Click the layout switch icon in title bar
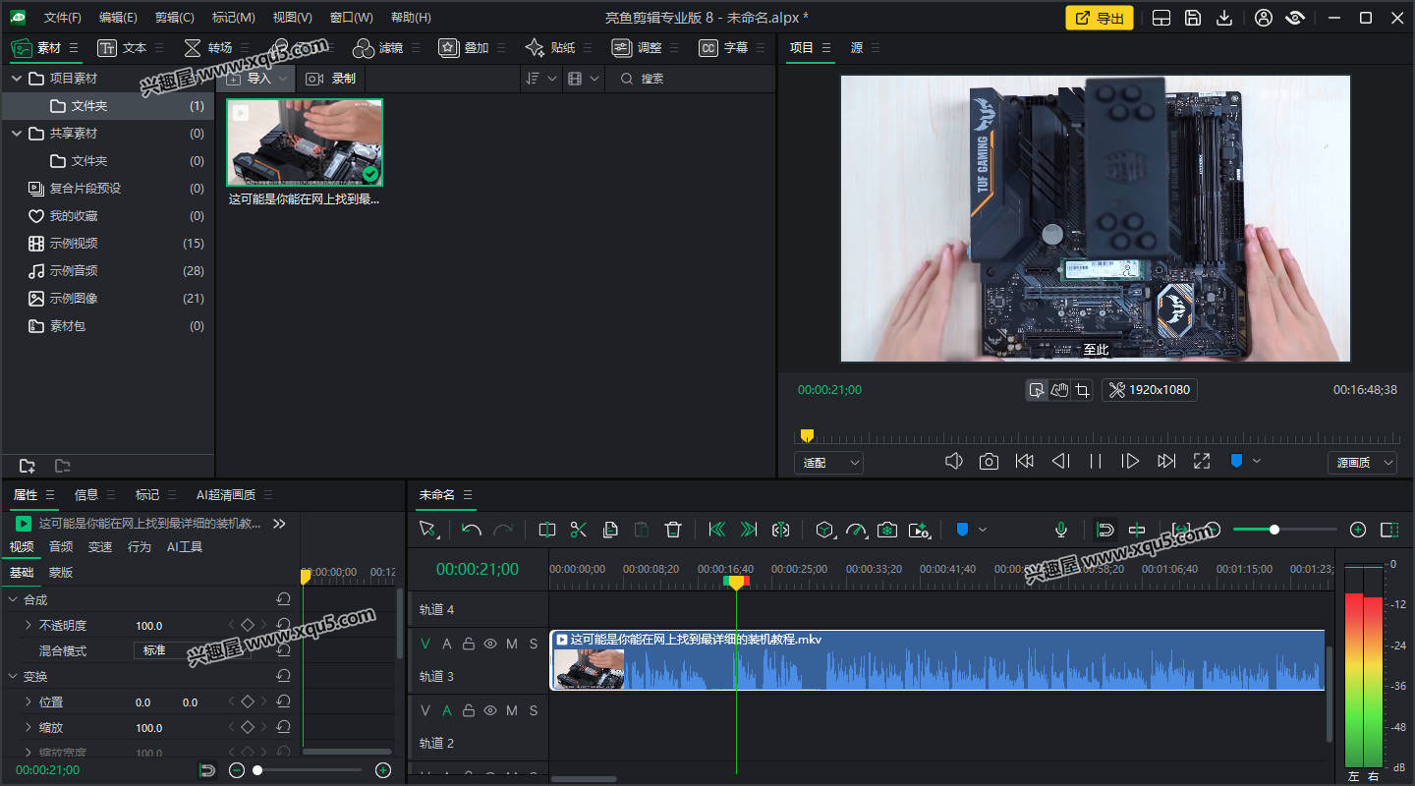 (1161, 18)
